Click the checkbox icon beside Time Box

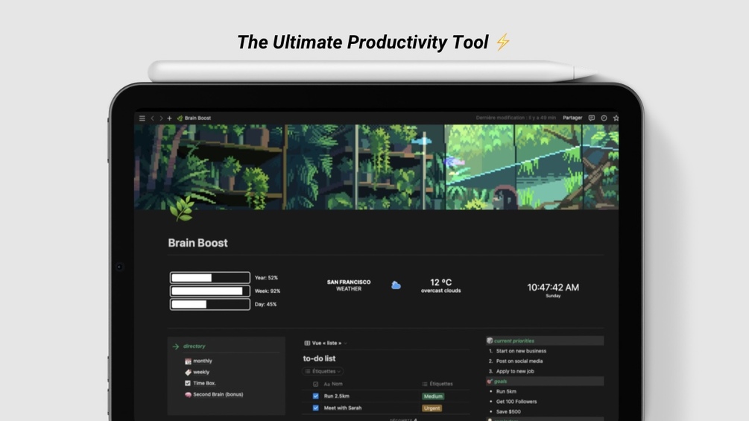coord(188,383)
